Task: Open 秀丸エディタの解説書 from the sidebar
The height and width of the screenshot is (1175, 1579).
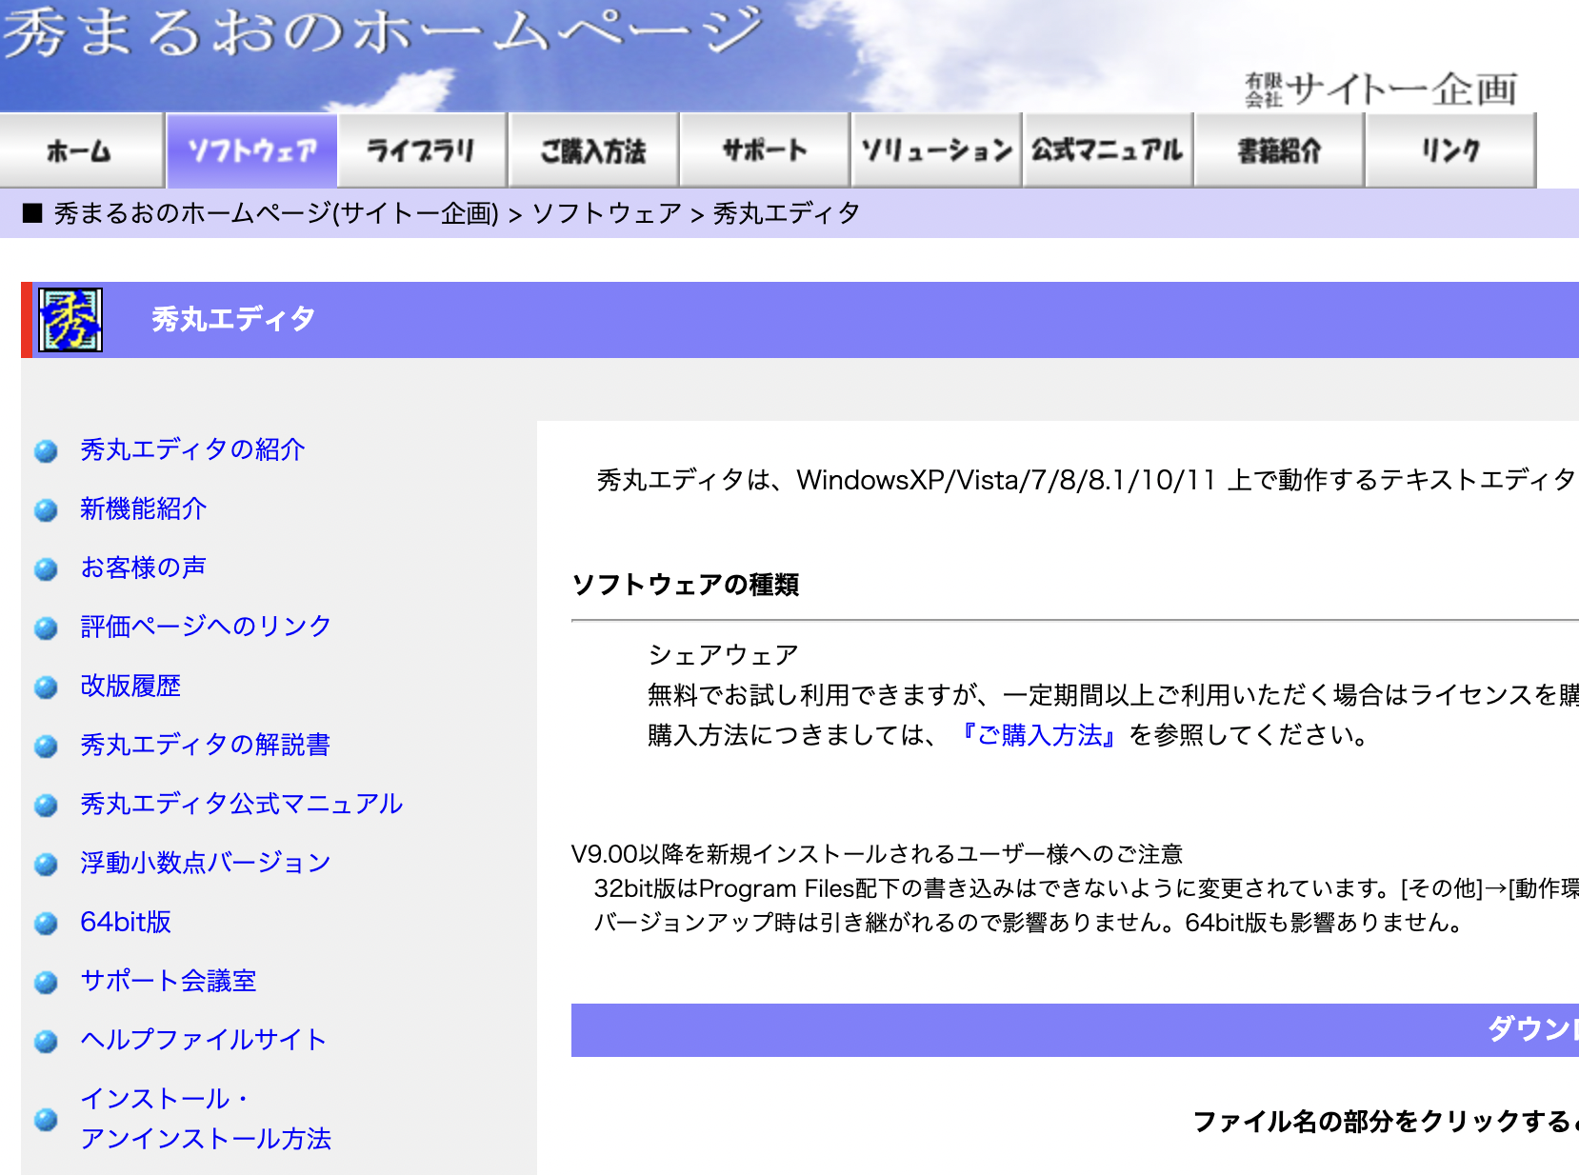Action: click(205, 746)
